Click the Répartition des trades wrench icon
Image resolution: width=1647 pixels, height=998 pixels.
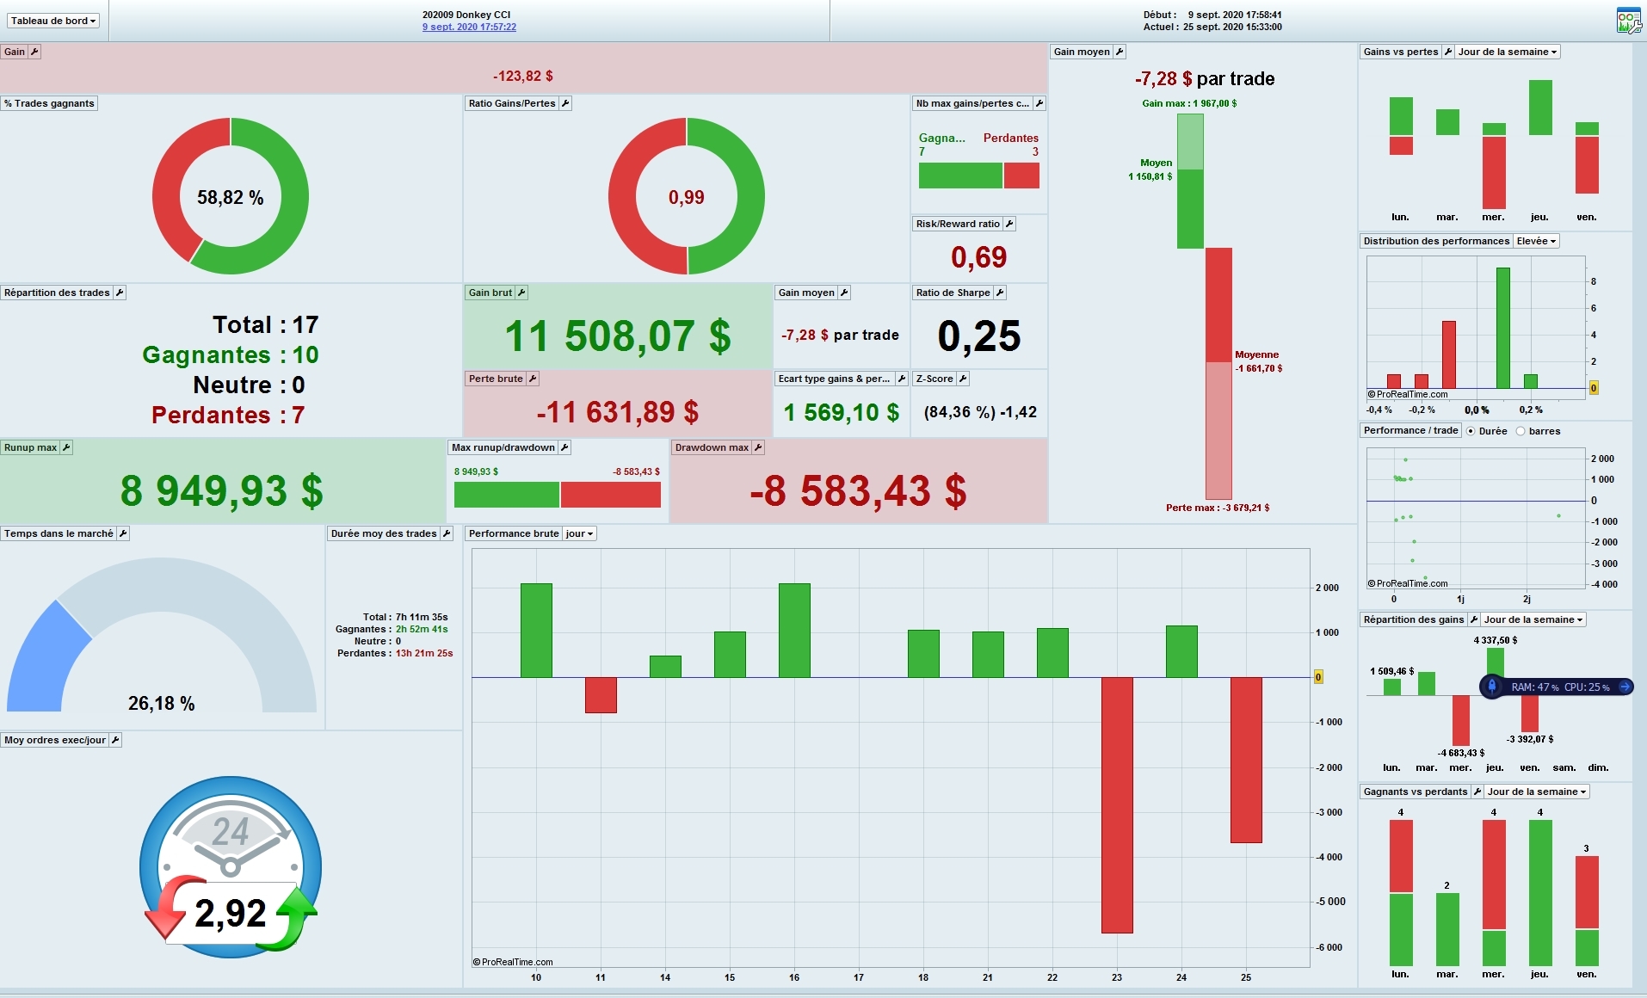(x=120, y=293)
